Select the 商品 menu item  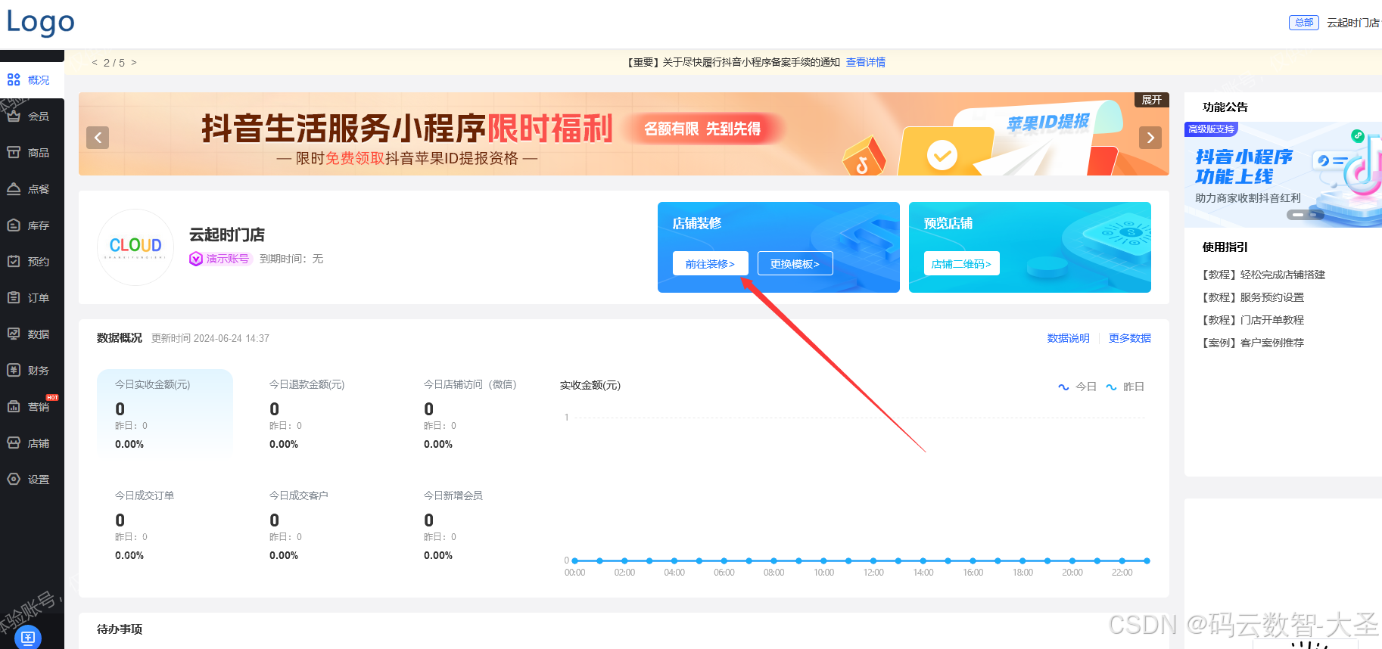[x=39, y=152]
